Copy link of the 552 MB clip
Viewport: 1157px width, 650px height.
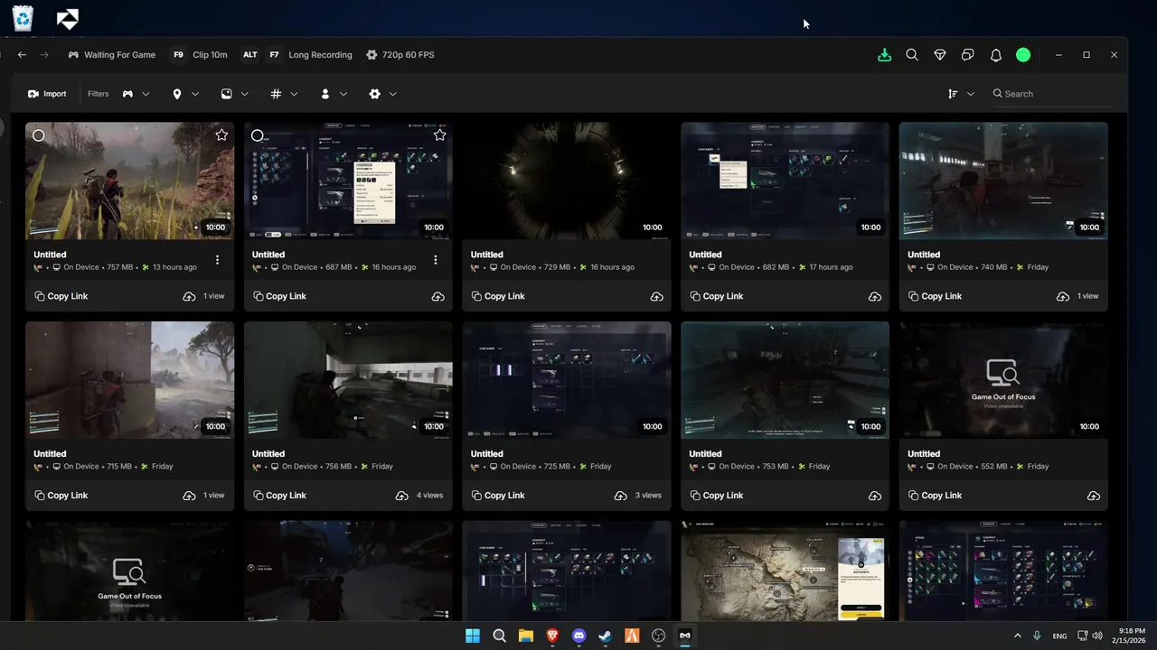tap(936, 496)
